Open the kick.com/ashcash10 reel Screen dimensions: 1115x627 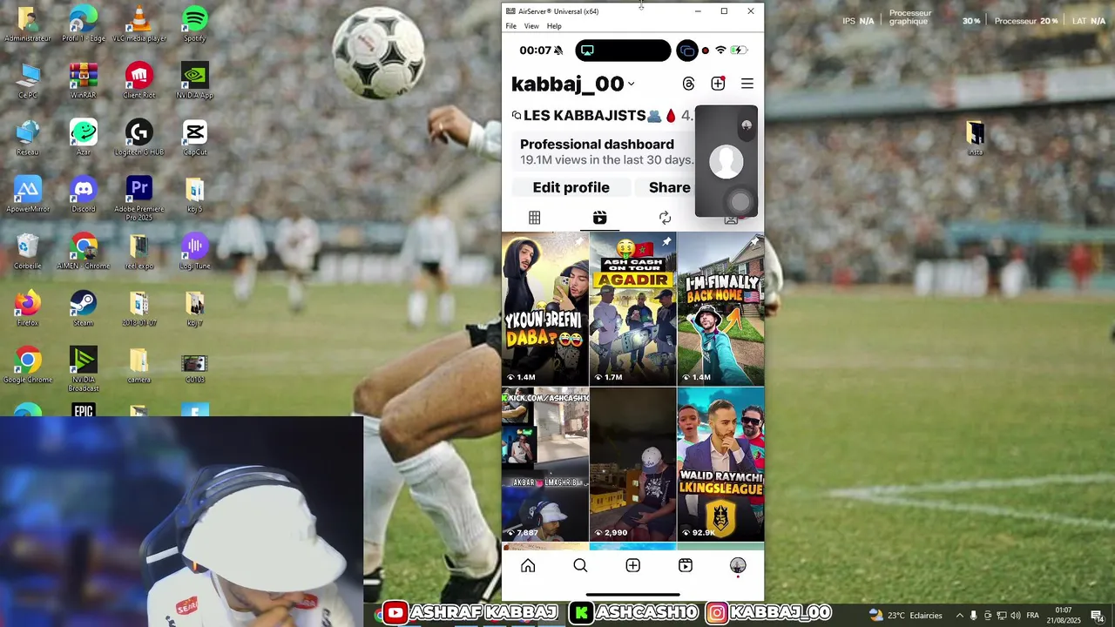545,464
